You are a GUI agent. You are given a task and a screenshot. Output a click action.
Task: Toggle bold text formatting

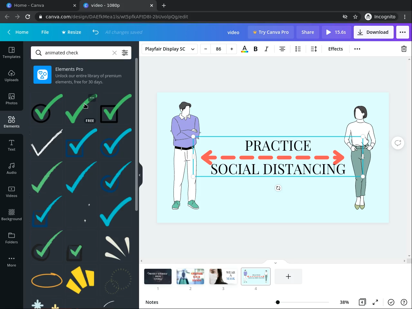[256, 49]
